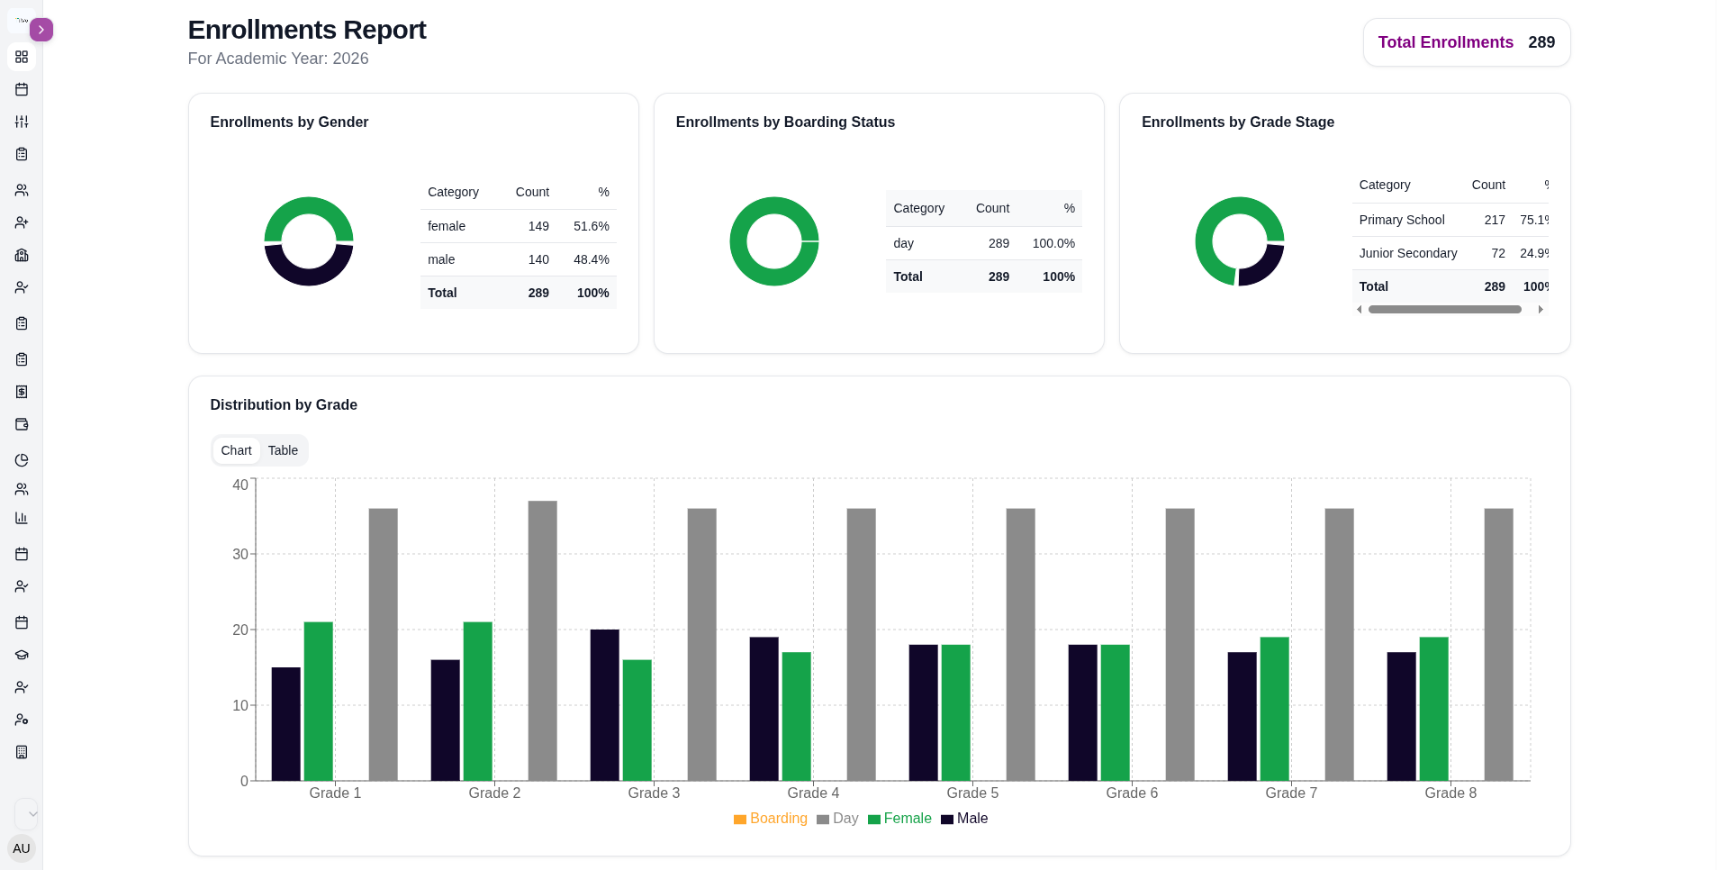The height and width of the screenshot is (870, 1717).
Task: Toggle the Female series in chart legend
Action: point(899,819)
